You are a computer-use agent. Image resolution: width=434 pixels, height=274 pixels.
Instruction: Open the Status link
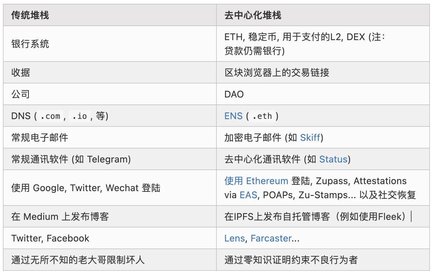pyautogui.click(x=333, y=159)
